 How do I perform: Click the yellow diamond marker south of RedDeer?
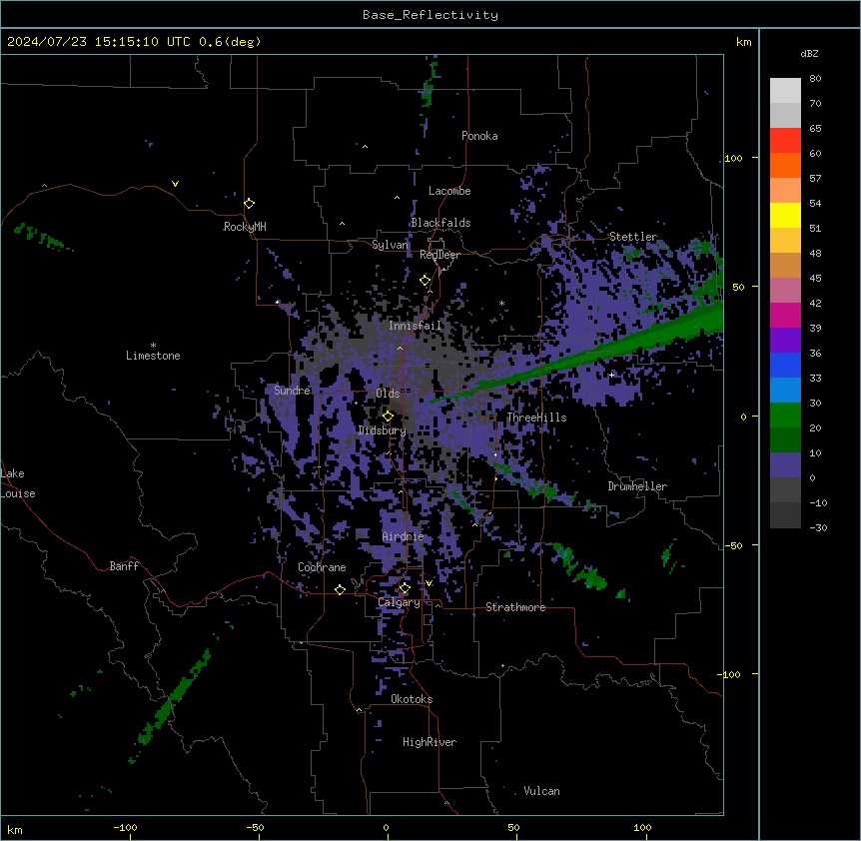pyautogui.click(x=426, y=281)
